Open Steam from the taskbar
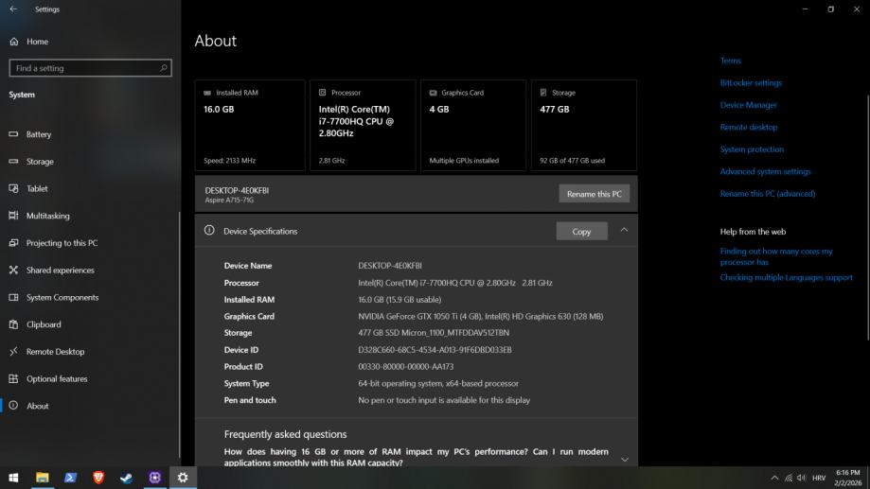Image resolution: width=870 pixels, height=489 pixels. coord(127,478)
